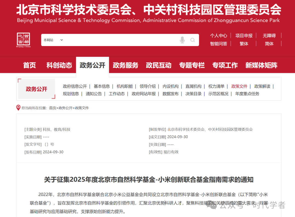Click the 发布日期 2024-09-30 field

(44, 152)
